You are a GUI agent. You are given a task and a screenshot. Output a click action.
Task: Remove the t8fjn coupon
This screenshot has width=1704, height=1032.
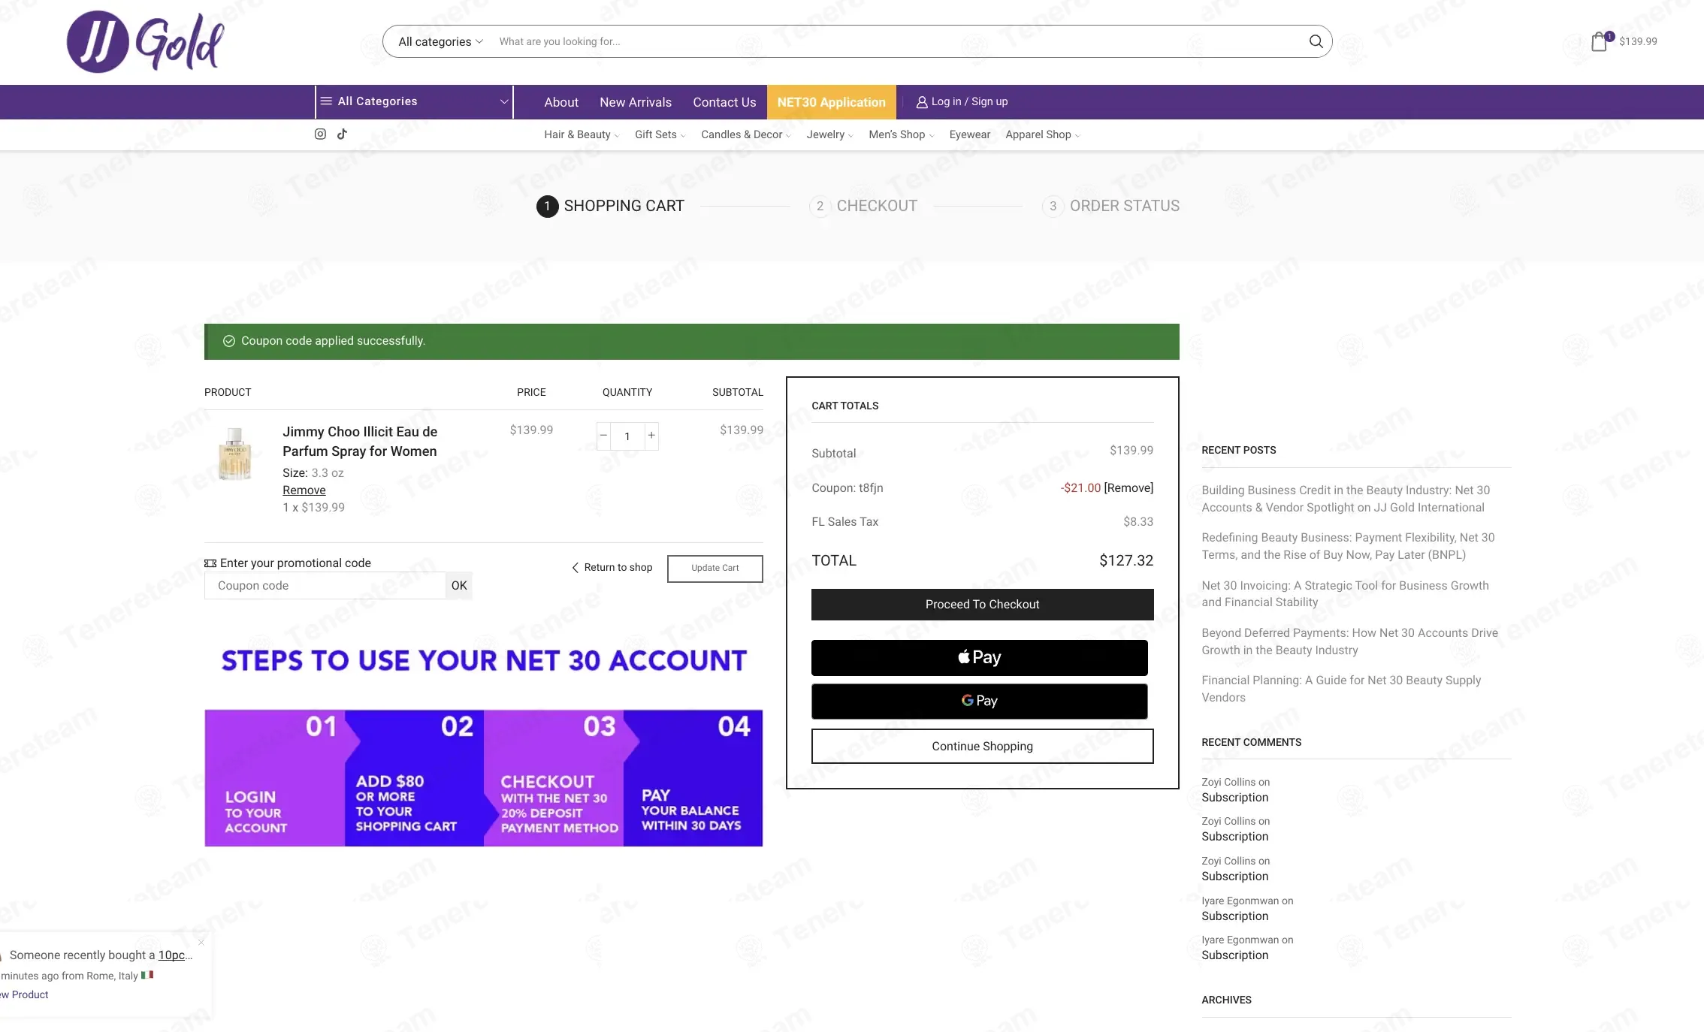[x=1128, y=487]
